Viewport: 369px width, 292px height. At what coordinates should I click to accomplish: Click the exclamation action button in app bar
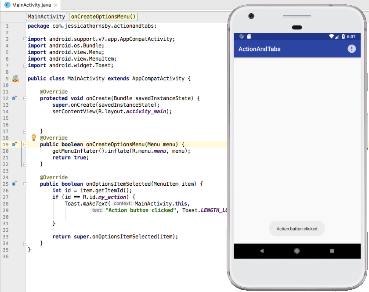[x=351, y=49]
